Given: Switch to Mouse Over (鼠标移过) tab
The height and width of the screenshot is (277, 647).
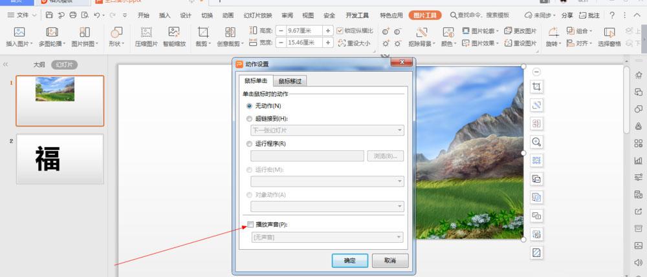Looking at the screenshot, I should point(290,81).
